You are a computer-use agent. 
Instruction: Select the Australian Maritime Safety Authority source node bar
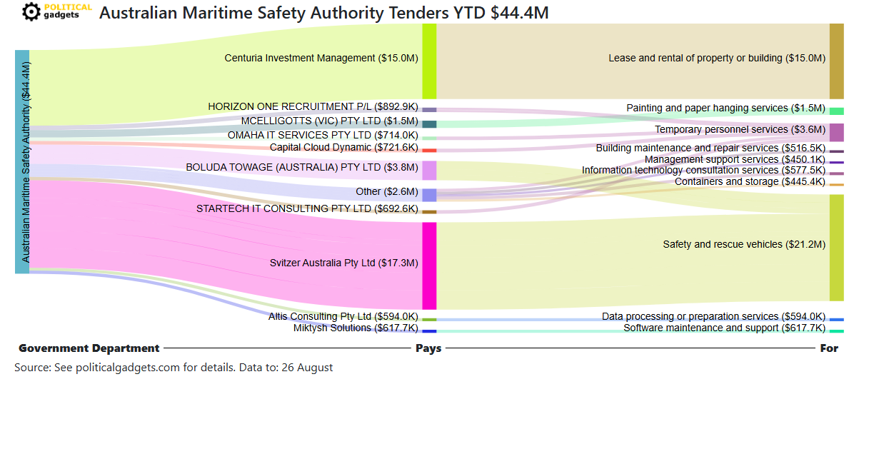pyautogui.click(x=22, y=162)
